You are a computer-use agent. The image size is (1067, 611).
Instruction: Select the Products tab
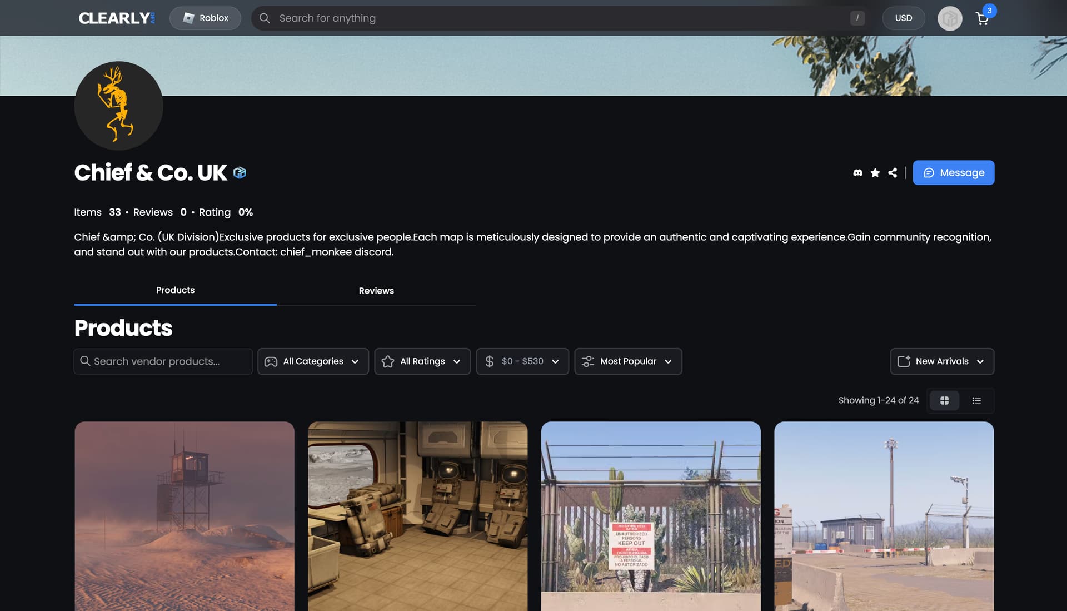(175, 290)
